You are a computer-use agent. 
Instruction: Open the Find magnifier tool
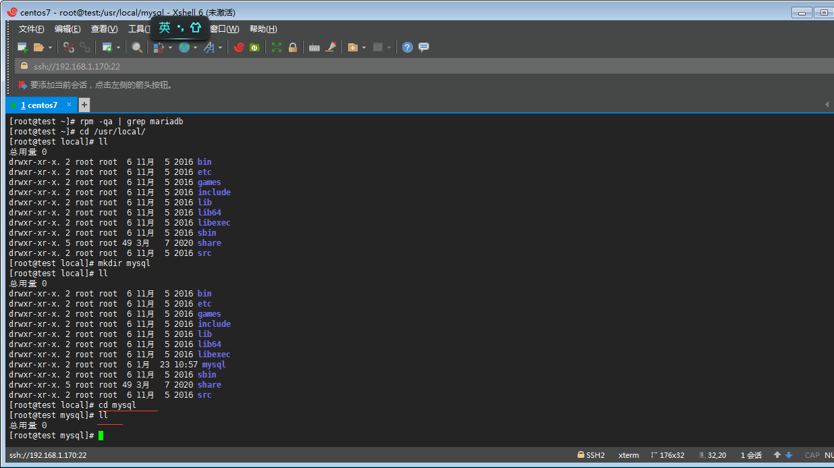[137, 47]
